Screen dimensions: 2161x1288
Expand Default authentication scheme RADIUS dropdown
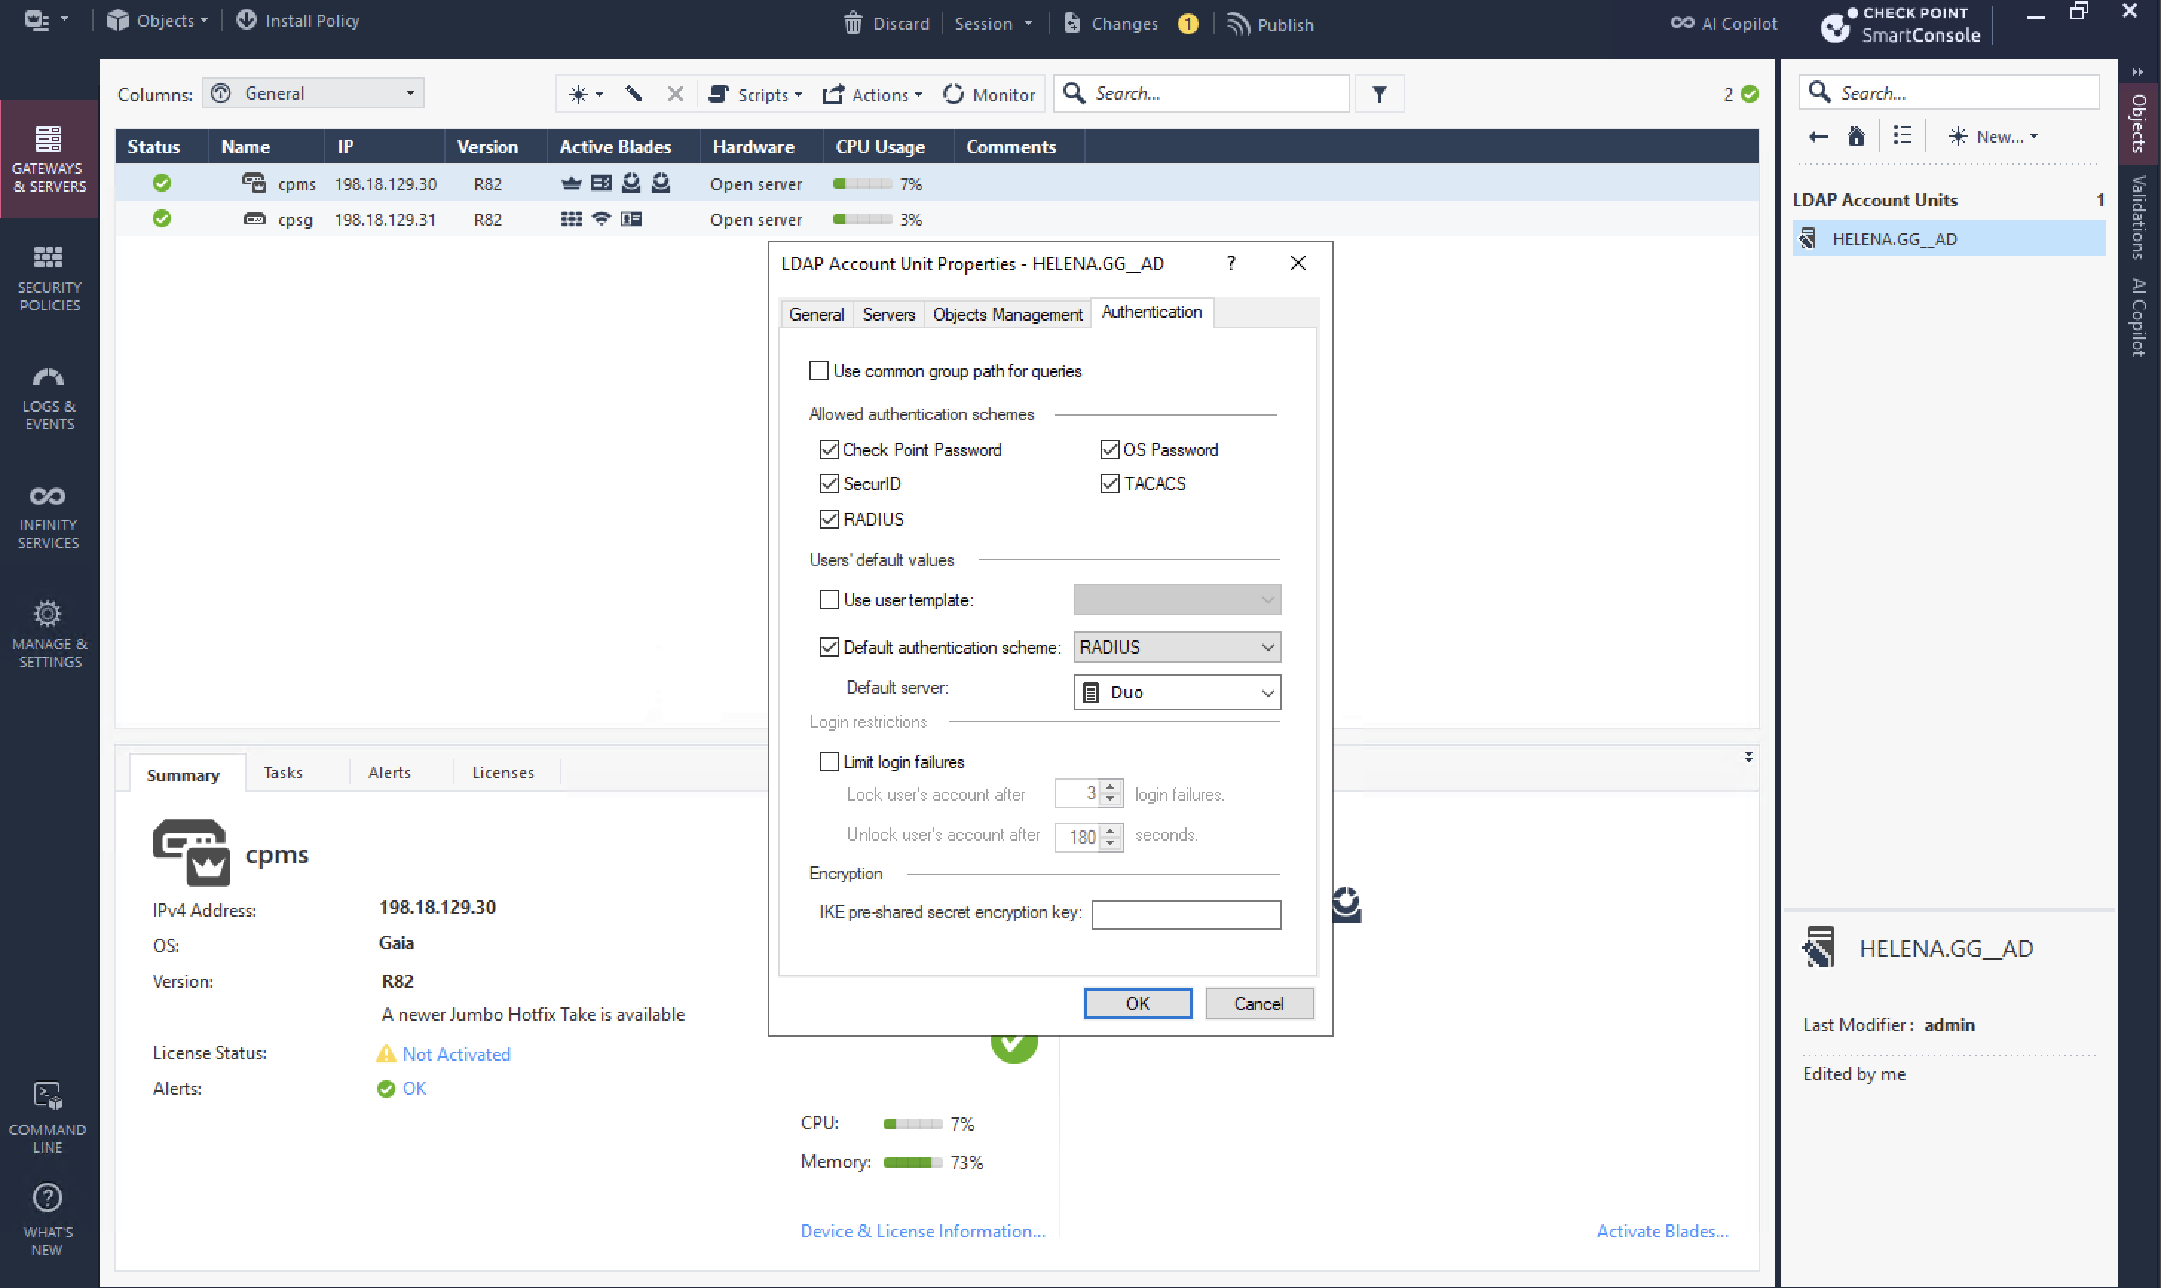[x=1176, y=648]
